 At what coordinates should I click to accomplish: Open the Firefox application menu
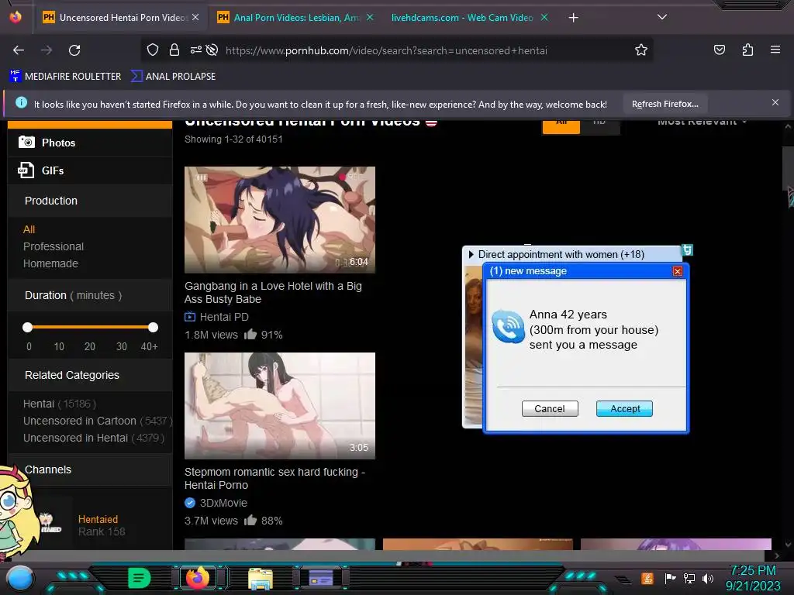(x=775, y=50)
